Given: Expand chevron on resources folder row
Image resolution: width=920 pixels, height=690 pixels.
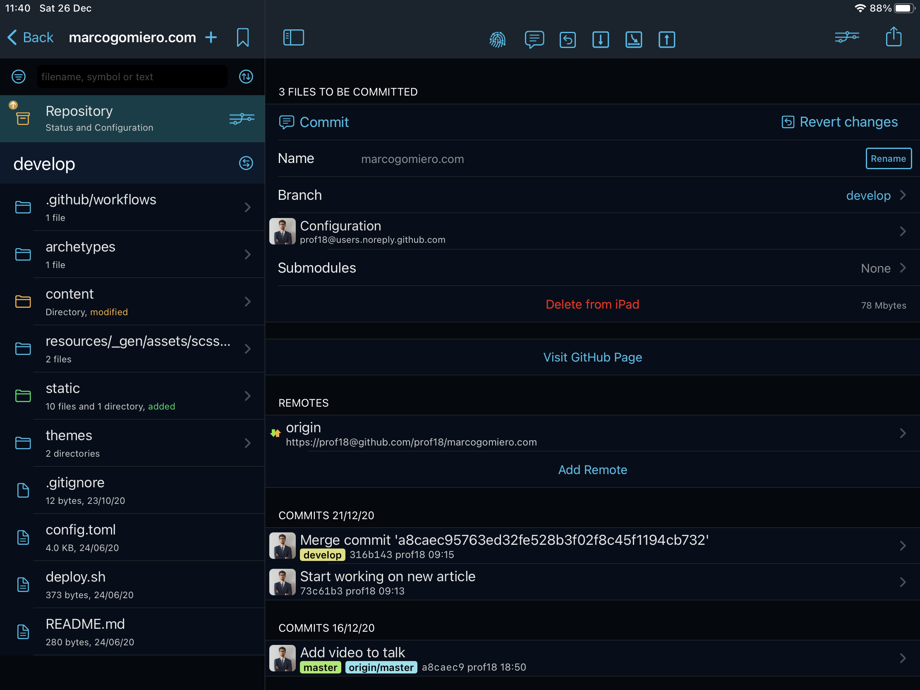Looking at the screenshot, I should click(x=247, y=349).
